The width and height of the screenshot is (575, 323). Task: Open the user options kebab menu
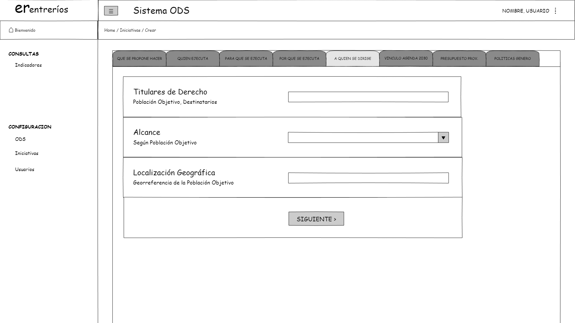556,11
